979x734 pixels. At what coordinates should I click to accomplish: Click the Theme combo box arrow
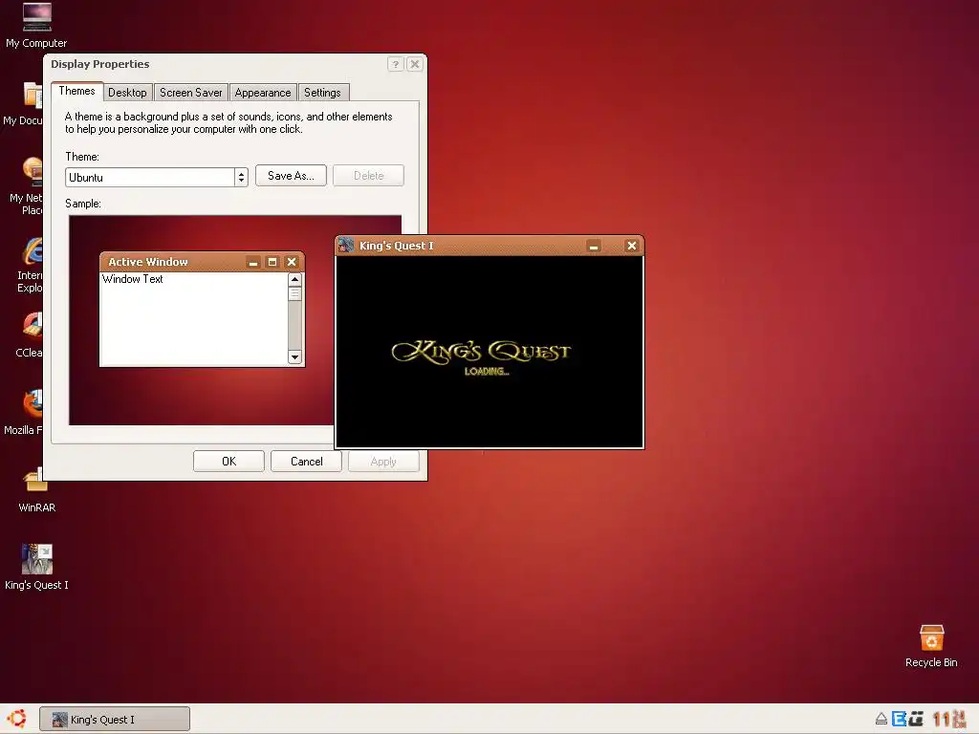coord(241,177)
